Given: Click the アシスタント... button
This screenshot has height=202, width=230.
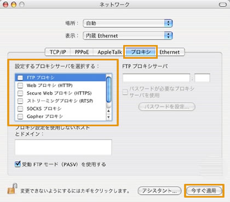Looking at the screenshot, I should [159, 191].
